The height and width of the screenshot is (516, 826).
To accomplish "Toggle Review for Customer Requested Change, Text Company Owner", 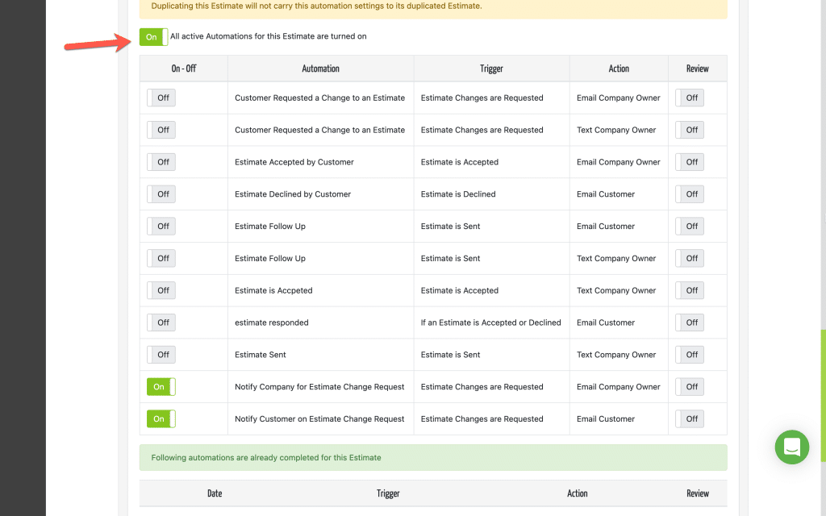I will (x=690, y=130).
